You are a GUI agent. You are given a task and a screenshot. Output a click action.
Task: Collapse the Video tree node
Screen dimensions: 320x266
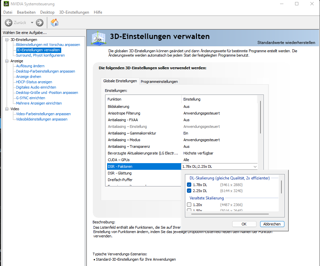7,109
